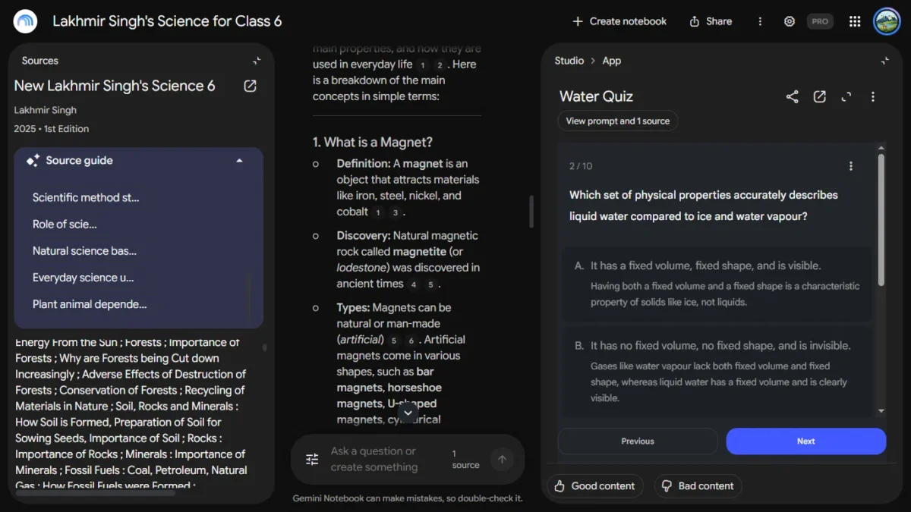
Task: Expand Water Quiz to fullscreen
Action: click(x=846, y=96)
